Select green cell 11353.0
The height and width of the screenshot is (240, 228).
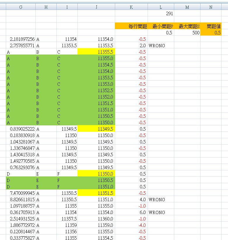click(96, 84)
